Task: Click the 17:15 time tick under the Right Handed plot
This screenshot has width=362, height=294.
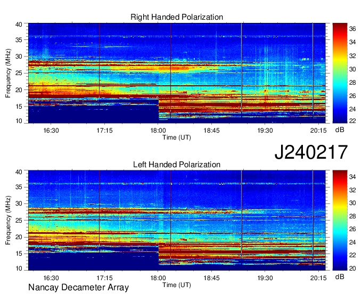Action: 104,130
